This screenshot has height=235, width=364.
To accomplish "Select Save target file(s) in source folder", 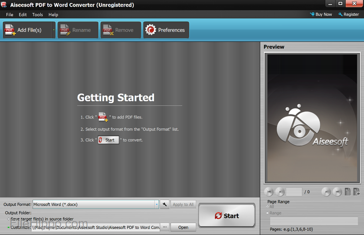I will [x=9, y=219].
